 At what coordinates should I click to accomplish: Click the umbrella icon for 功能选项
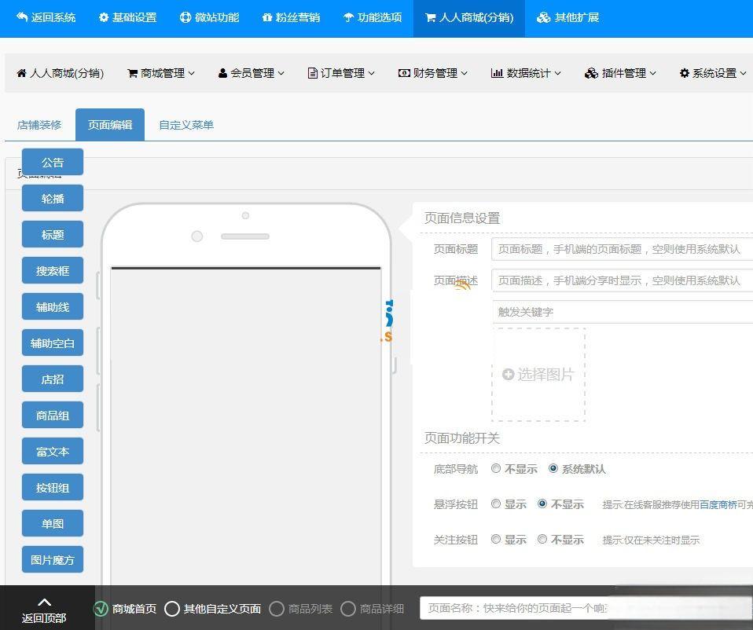pyautogui.click(x=348, y=17)
